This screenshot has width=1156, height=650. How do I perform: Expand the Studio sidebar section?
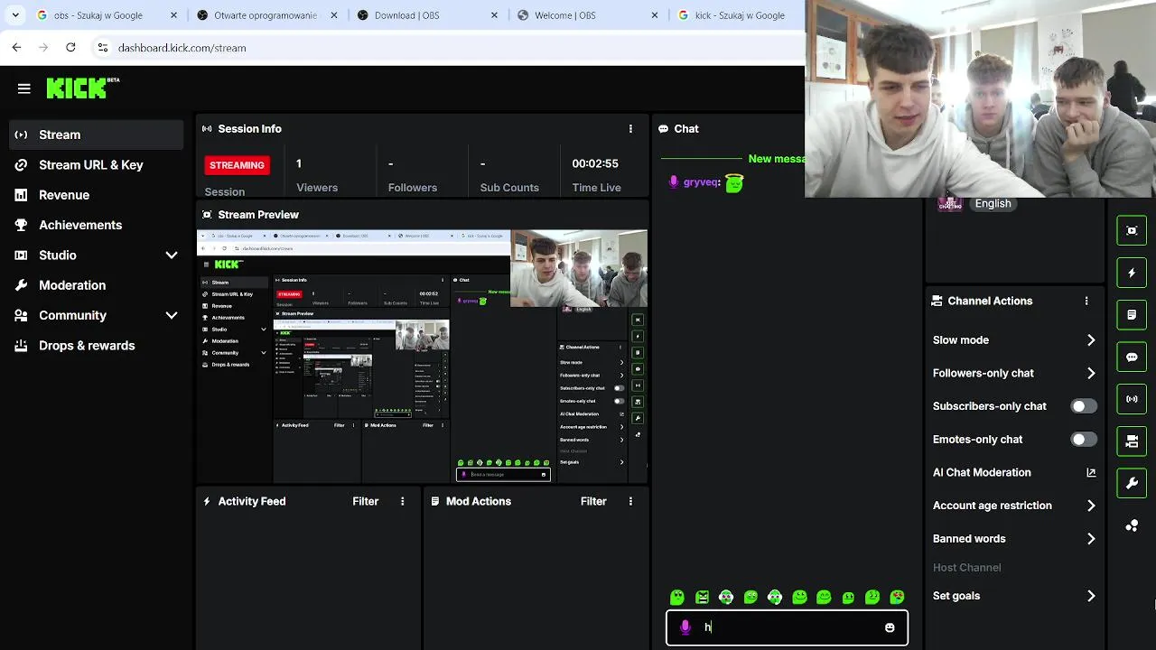pos(172,255)
